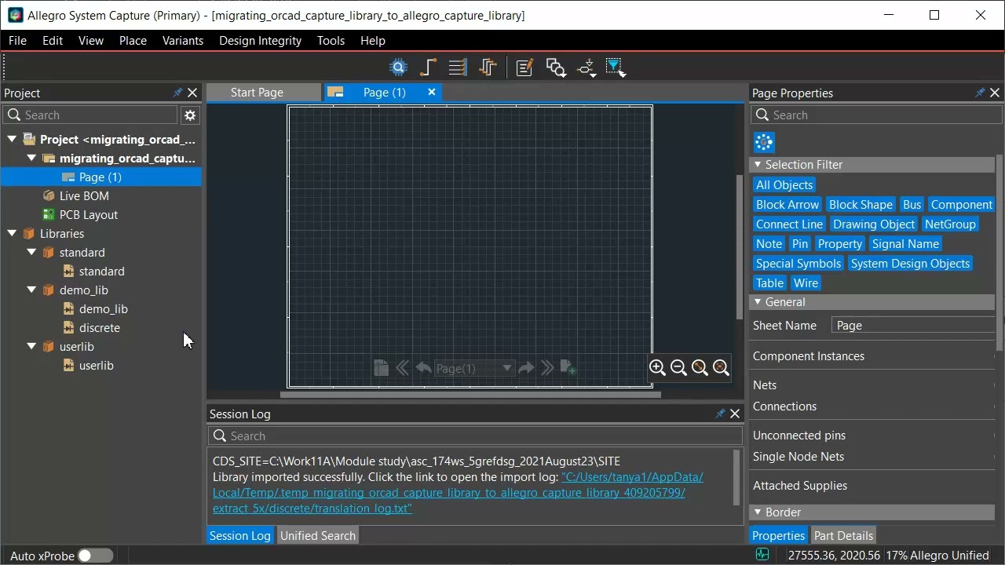Click the selection filter funnel icon
Screen dimensions: 1005x565
[616, 68]
